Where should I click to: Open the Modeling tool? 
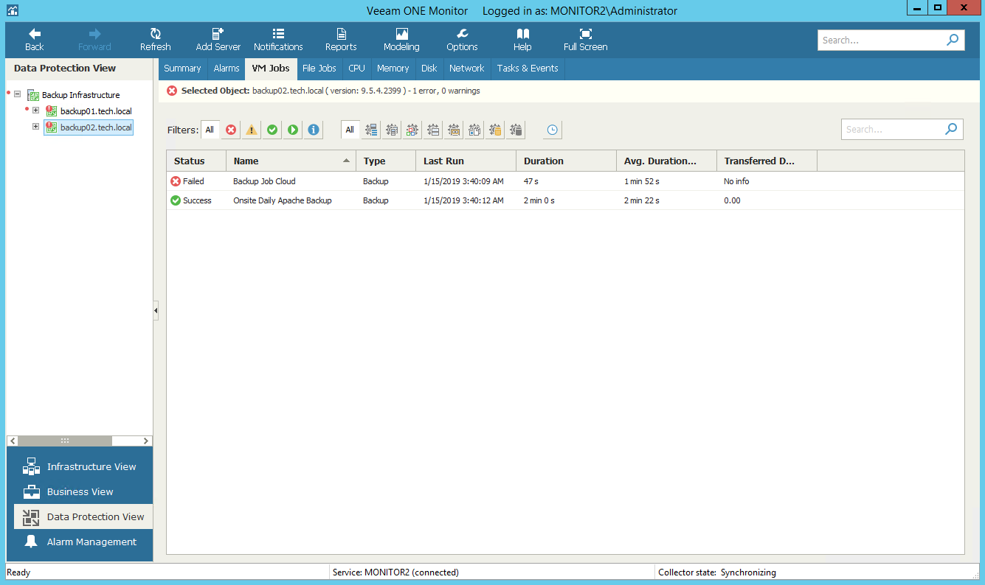pos(401,40)
